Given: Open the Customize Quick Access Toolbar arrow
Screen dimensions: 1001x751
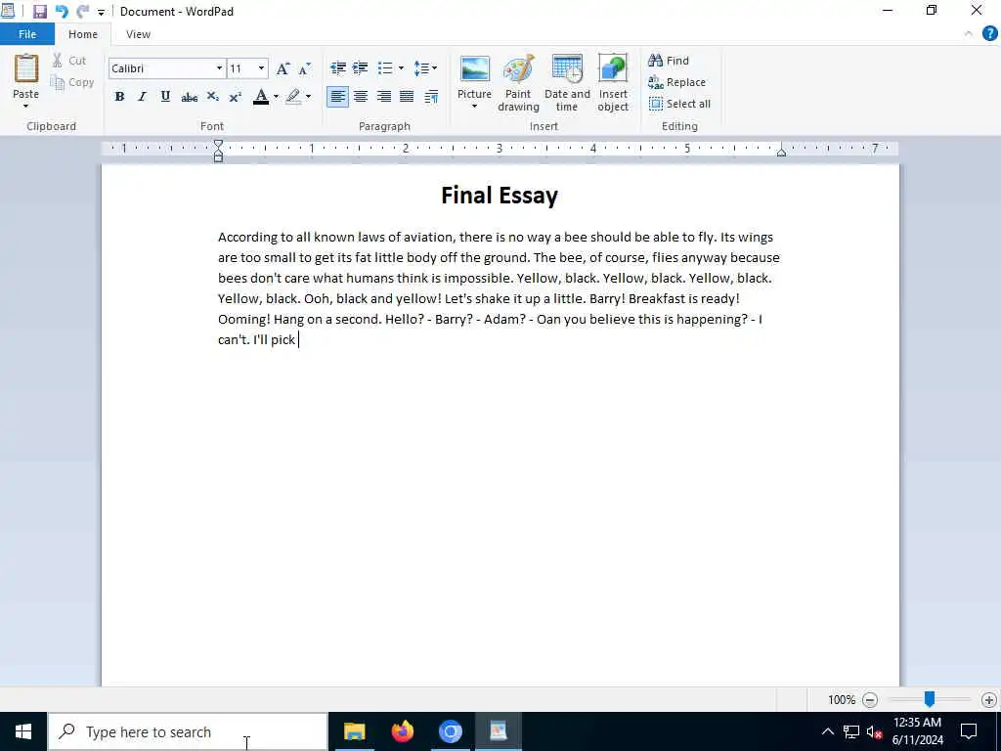Looking at the screenshot, I should click(x=101, y=12).
